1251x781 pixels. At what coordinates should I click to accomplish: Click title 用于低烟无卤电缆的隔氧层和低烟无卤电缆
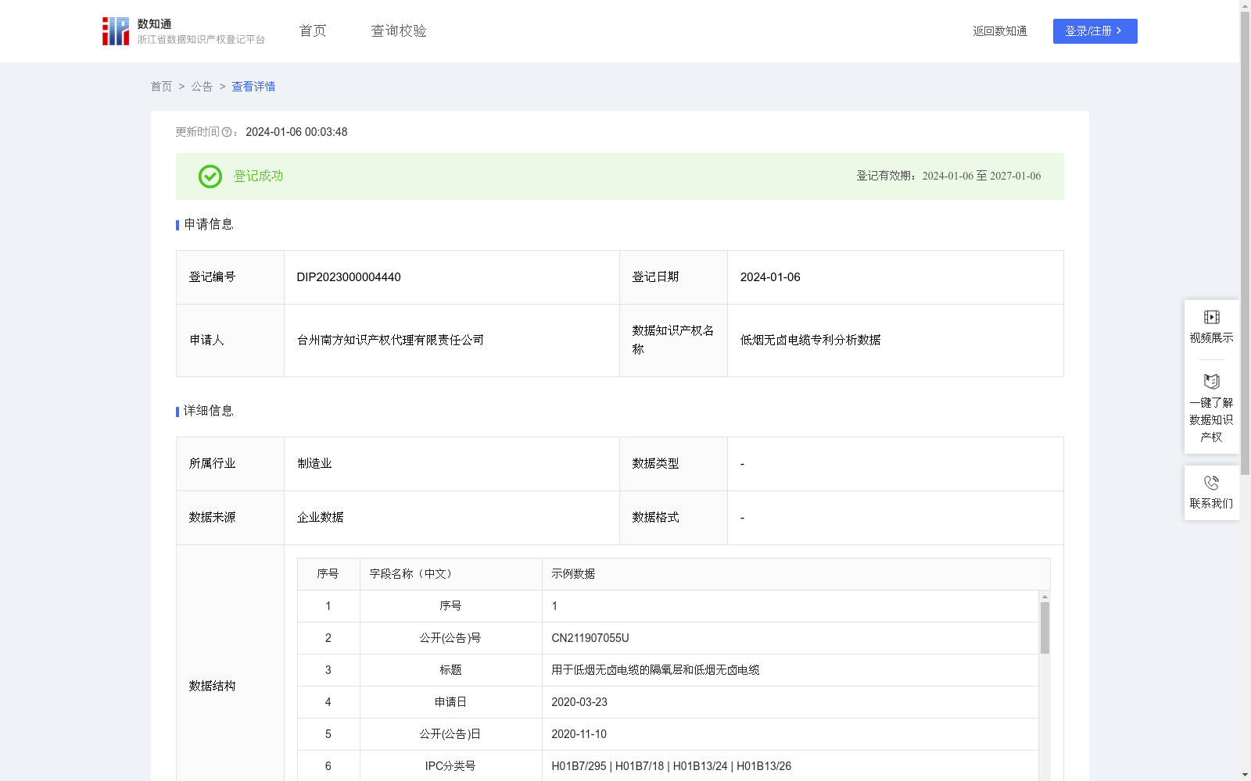pos(655,670)
